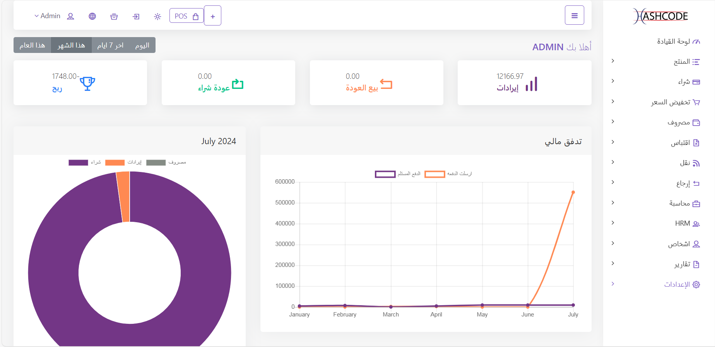Screen dimensions: 715x347
Task: Click the مصروف wallet icon
Action: [x=696, y=123]
